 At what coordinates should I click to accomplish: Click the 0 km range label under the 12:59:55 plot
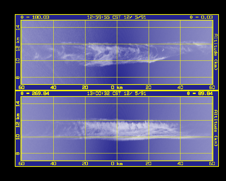pos(117,87)
